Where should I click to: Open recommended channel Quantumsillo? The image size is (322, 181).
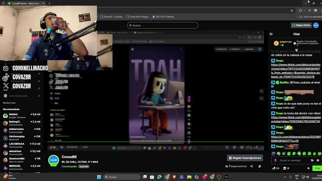[22, 160]
